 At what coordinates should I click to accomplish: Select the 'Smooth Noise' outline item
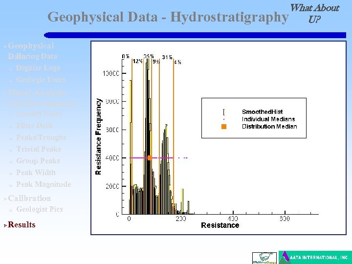click(x=39, y=114)
